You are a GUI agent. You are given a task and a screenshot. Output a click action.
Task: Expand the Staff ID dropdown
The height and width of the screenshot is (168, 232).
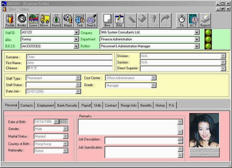pos(76,32)
